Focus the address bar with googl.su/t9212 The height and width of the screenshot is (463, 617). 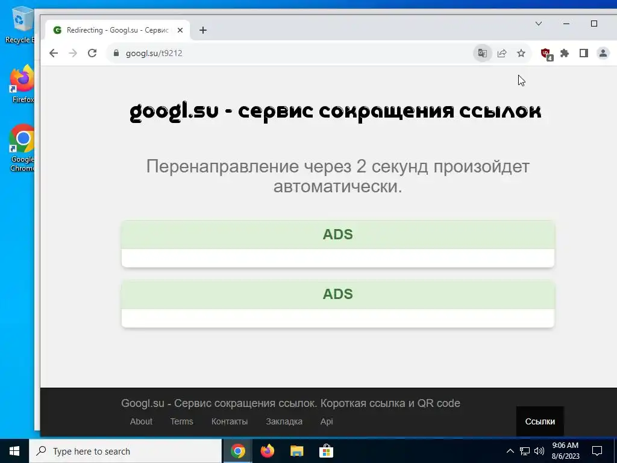coord(289,53)
